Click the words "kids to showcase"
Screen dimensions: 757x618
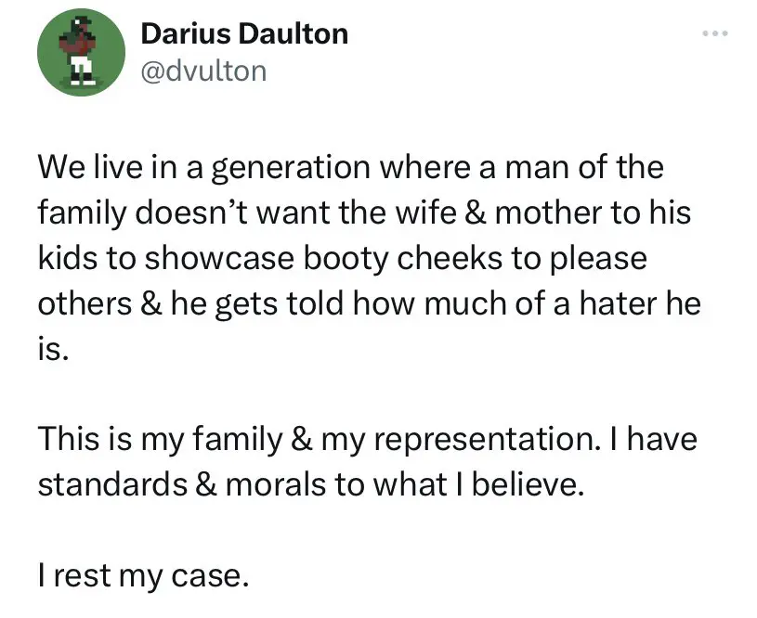click(x=159, y=257)
